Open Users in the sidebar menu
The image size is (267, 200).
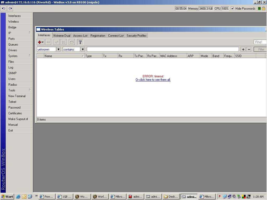19,79
